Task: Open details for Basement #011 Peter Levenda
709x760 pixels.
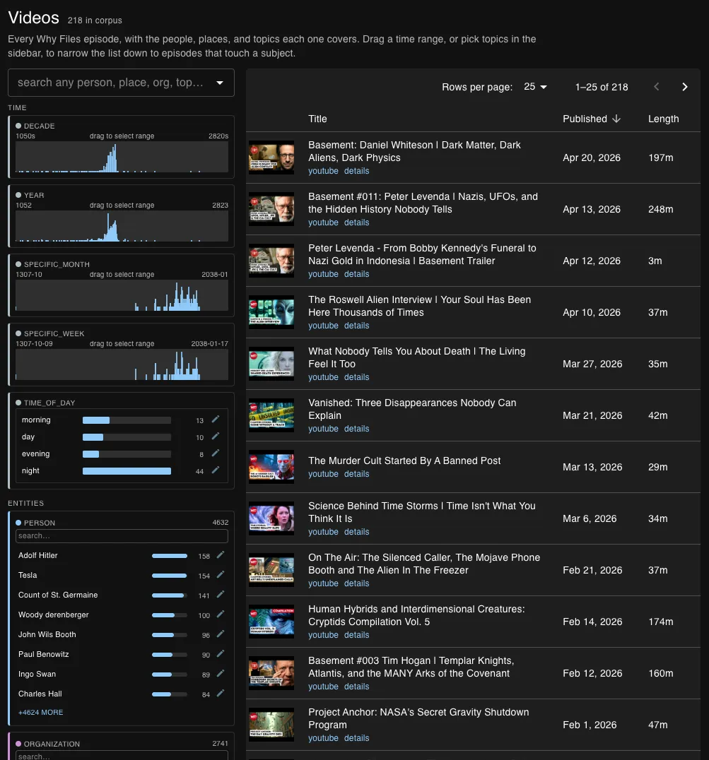Action: tap(356, 222)
